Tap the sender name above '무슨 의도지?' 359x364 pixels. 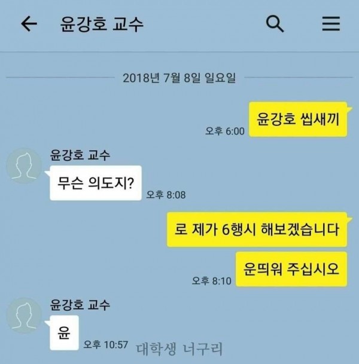[80, 155]
